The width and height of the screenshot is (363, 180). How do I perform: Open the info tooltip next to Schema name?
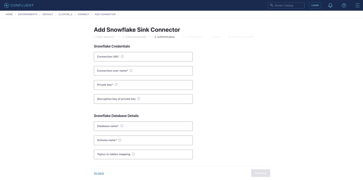(x=120, y=140)
